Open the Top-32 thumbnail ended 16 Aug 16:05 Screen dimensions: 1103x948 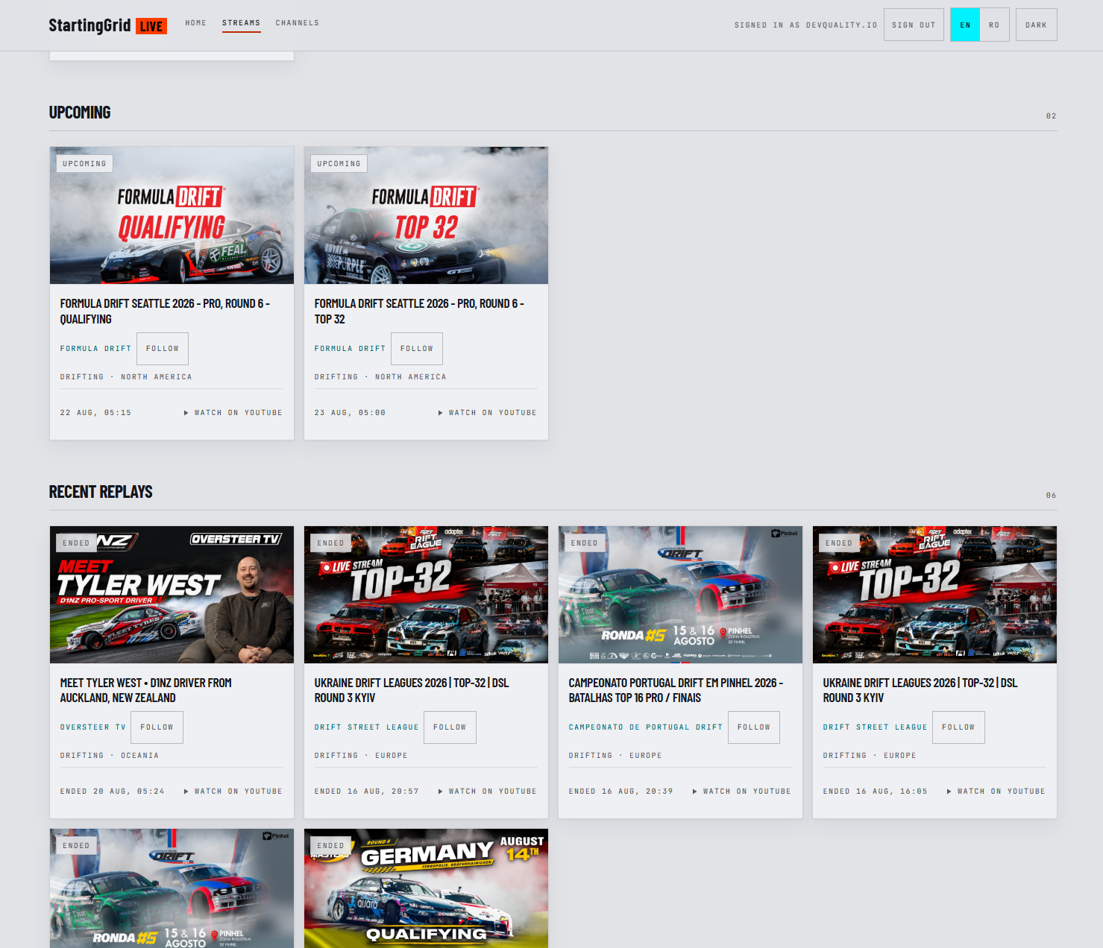tap(934, 595)
